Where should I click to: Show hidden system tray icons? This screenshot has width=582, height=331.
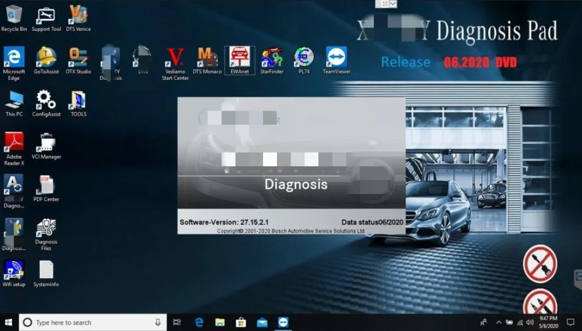499,322
